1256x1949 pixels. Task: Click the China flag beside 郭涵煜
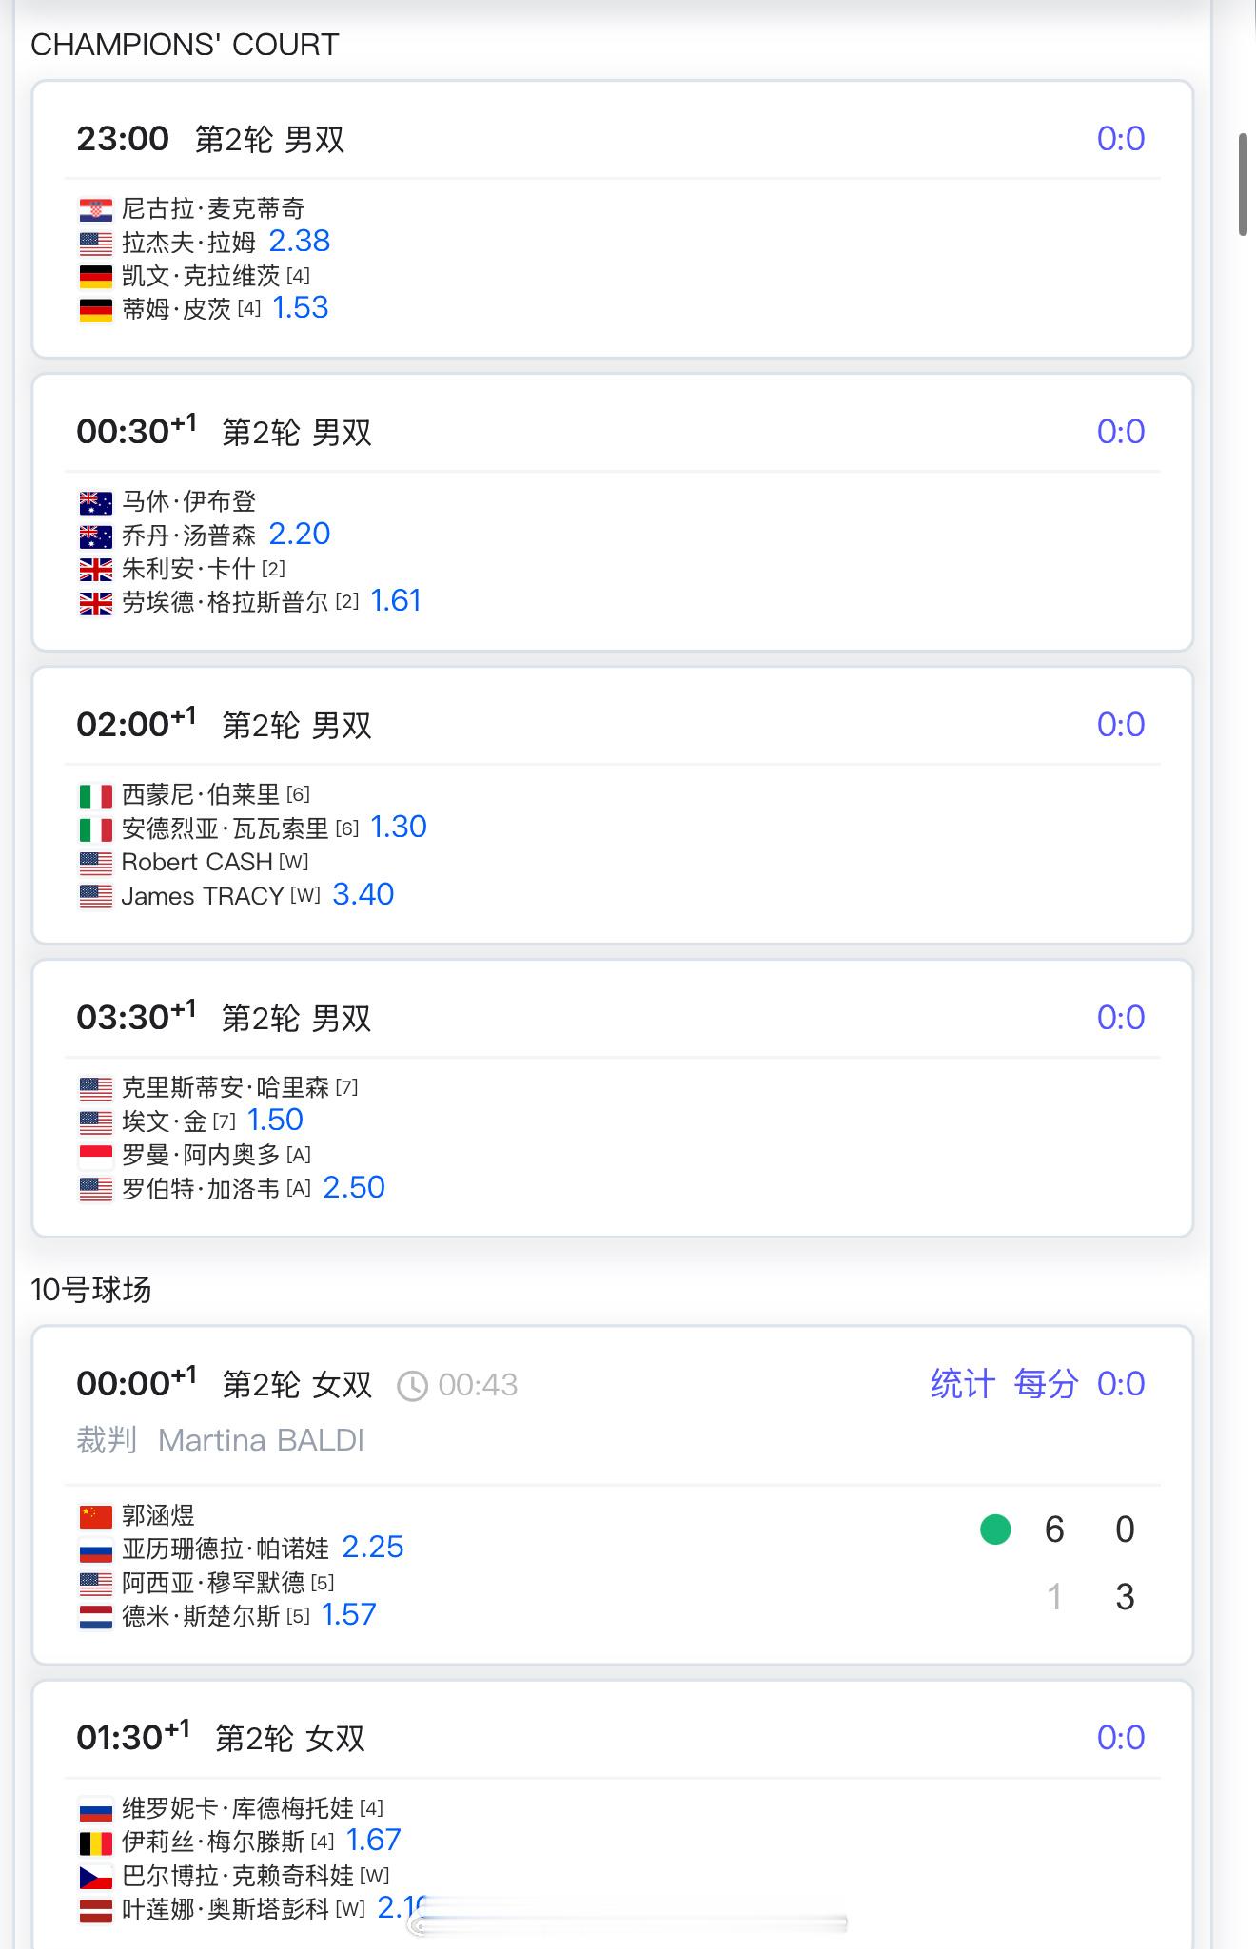coord(96,1515)
